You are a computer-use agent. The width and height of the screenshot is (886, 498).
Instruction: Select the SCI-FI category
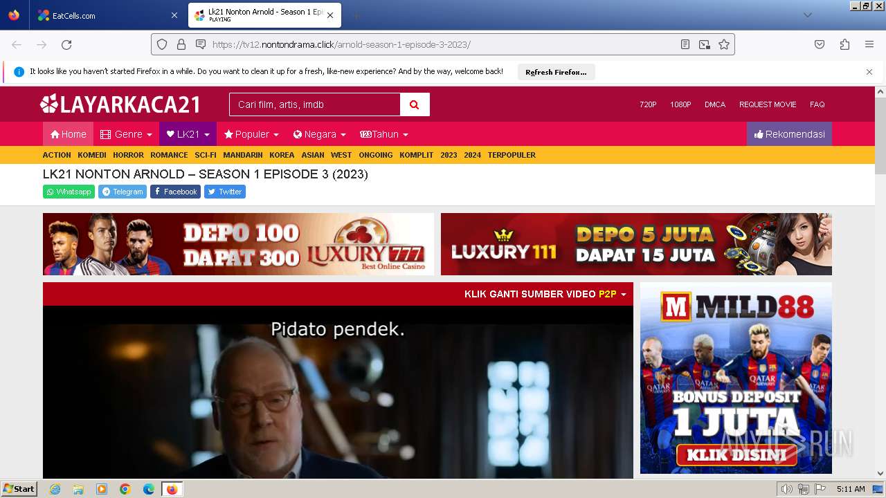[x=206, y=155]
